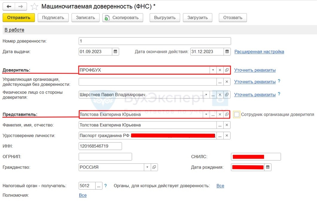
Task: Open calendar for Дата рождения field
Action: tap(267, 167)
